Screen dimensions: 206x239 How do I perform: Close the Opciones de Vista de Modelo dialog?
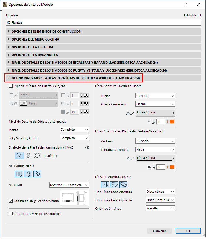[x=199, y=4]
